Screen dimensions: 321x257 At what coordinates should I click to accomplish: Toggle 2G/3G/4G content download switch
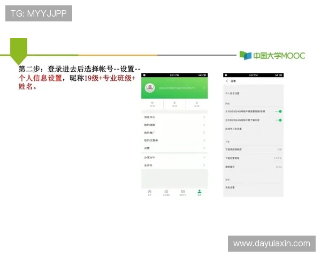tap(279, 120)
